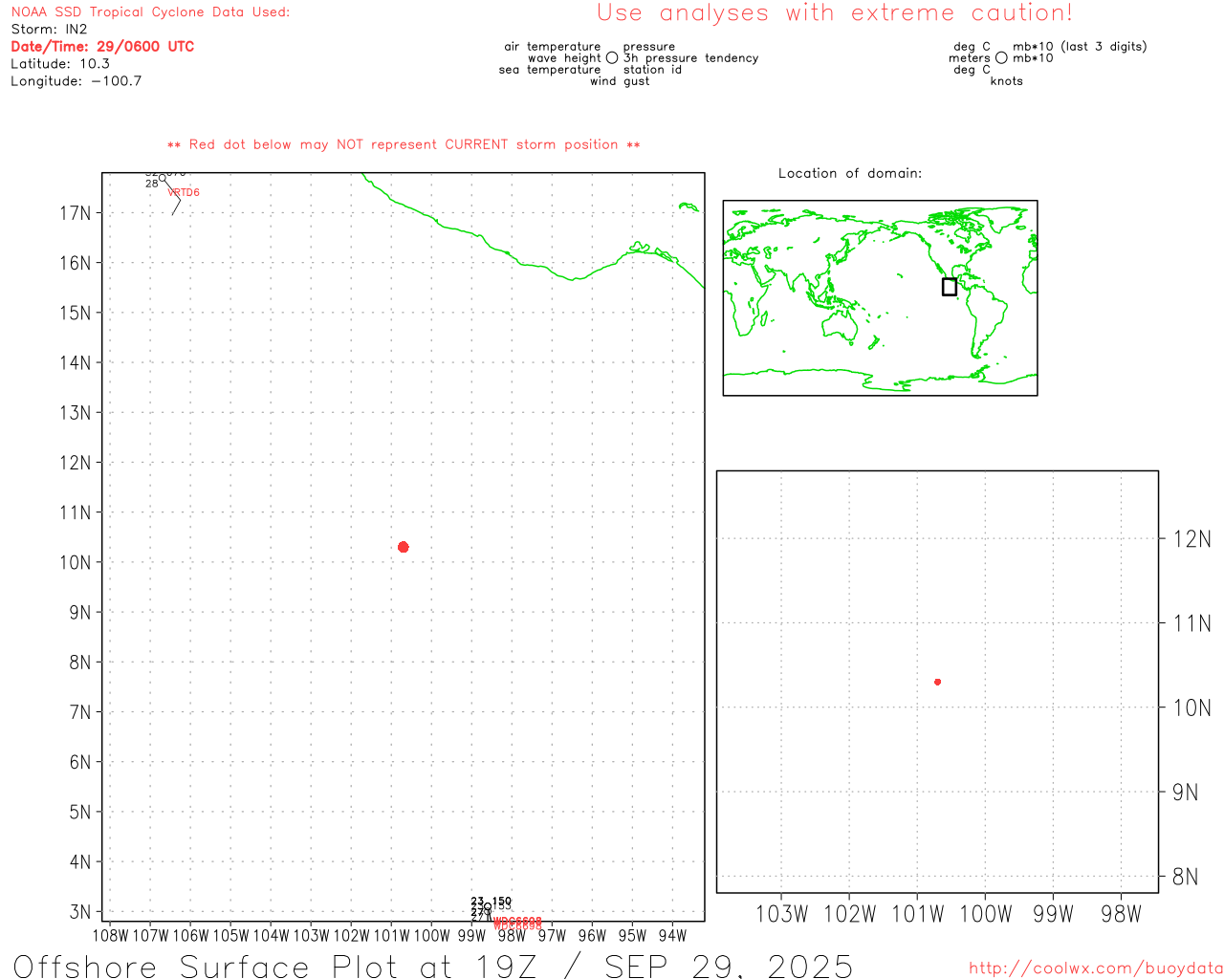Click the 'air temperature' legend label
This screenshot has height=979, width=1224.
[553, 47]
